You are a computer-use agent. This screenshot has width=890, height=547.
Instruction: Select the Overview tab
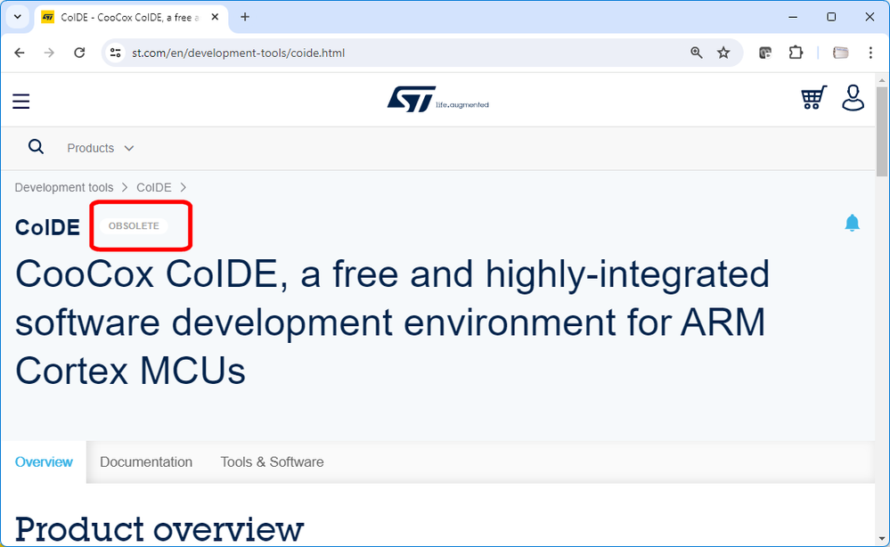click(44, 461)
